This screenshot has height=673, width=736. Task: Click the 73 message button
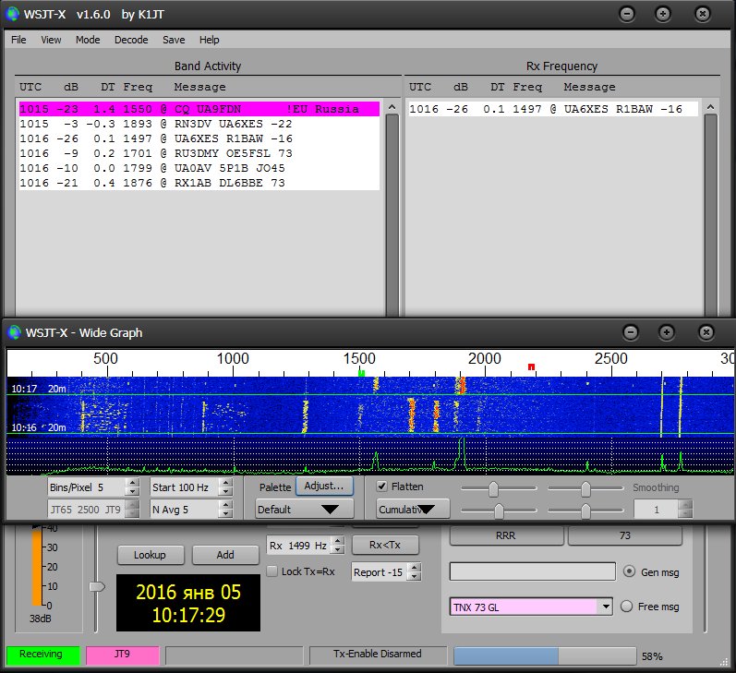pyautogui.click(x=624, y=536)
